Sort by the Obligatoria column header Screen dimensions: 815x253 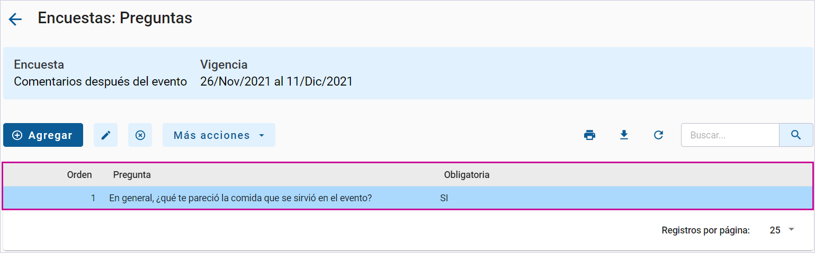(467, 175)
